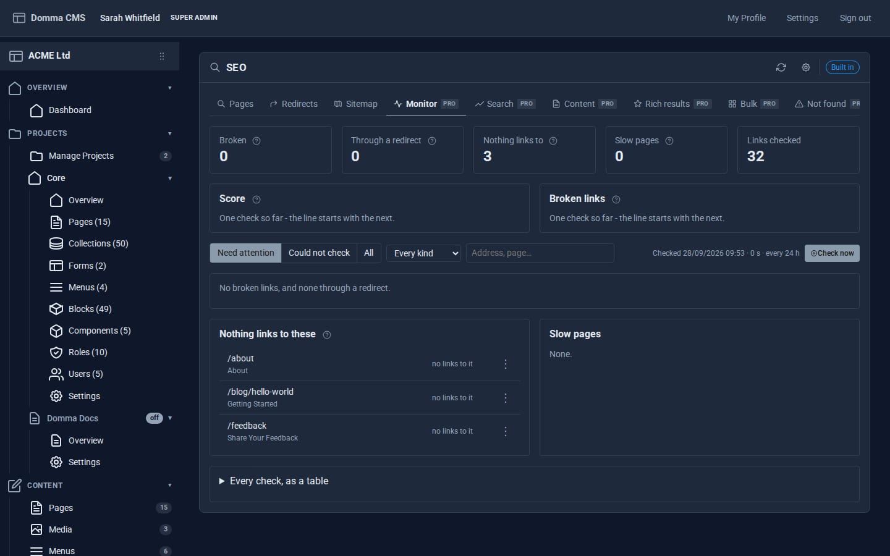Click help icon next to Broken links heading
The width and height of the screenshot is (890, 556).
[616, 200]
